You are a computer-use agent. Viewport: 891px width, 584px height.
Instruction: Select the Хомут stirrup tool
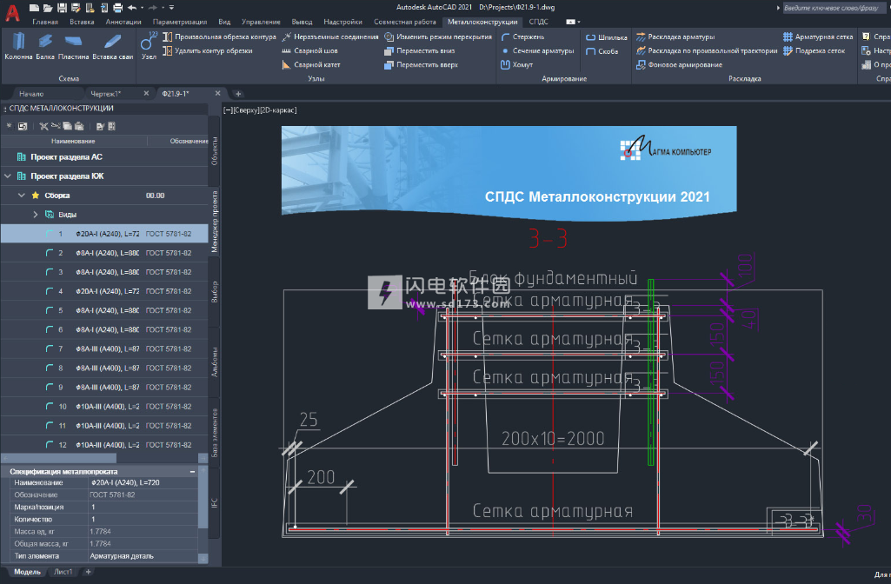[x=517, y=65]
